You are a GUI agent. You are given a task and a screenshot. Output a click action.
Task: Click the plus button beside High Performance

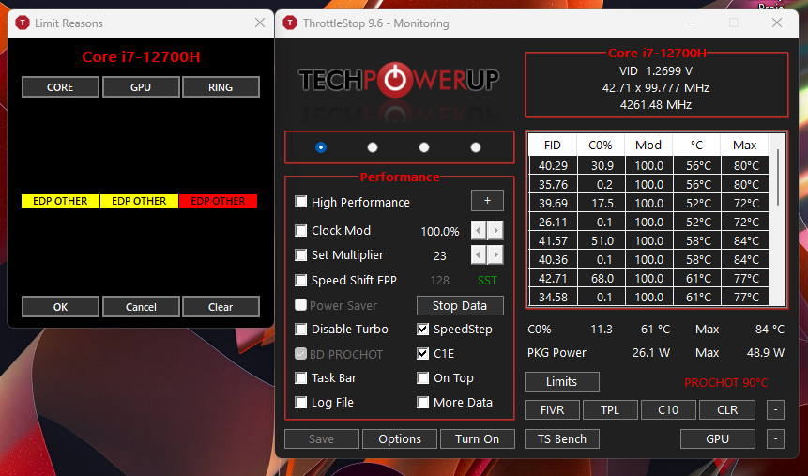tap(487, 201)
